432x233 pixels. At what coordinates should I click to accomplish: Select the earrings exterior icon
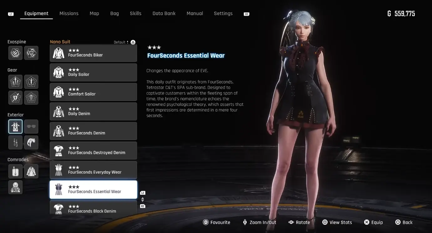(15, 142)
